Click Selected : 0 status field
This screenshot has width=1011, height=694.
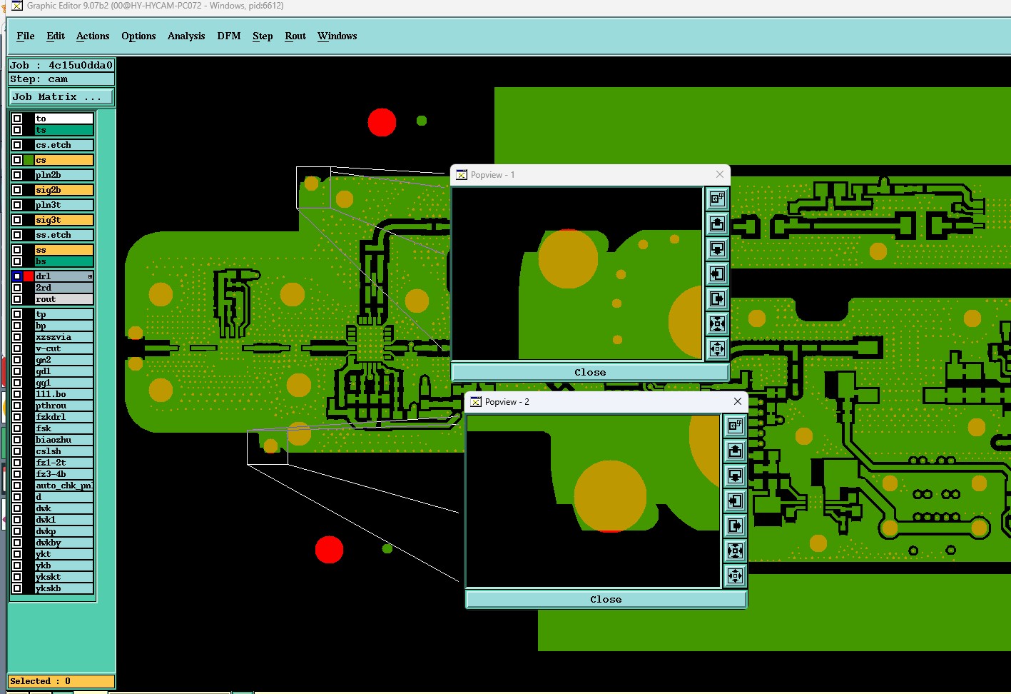point(61,681)
